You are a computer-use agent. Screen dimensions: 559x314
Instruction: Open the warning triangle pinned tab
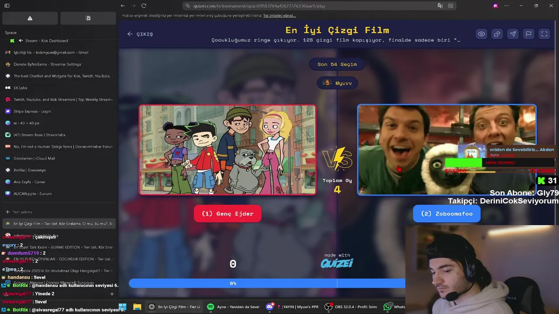tap(30, 18)
